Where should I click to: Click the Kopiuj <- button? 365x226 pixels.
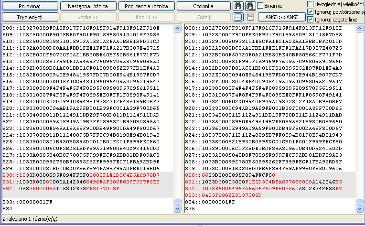click(x=146, y=17)
